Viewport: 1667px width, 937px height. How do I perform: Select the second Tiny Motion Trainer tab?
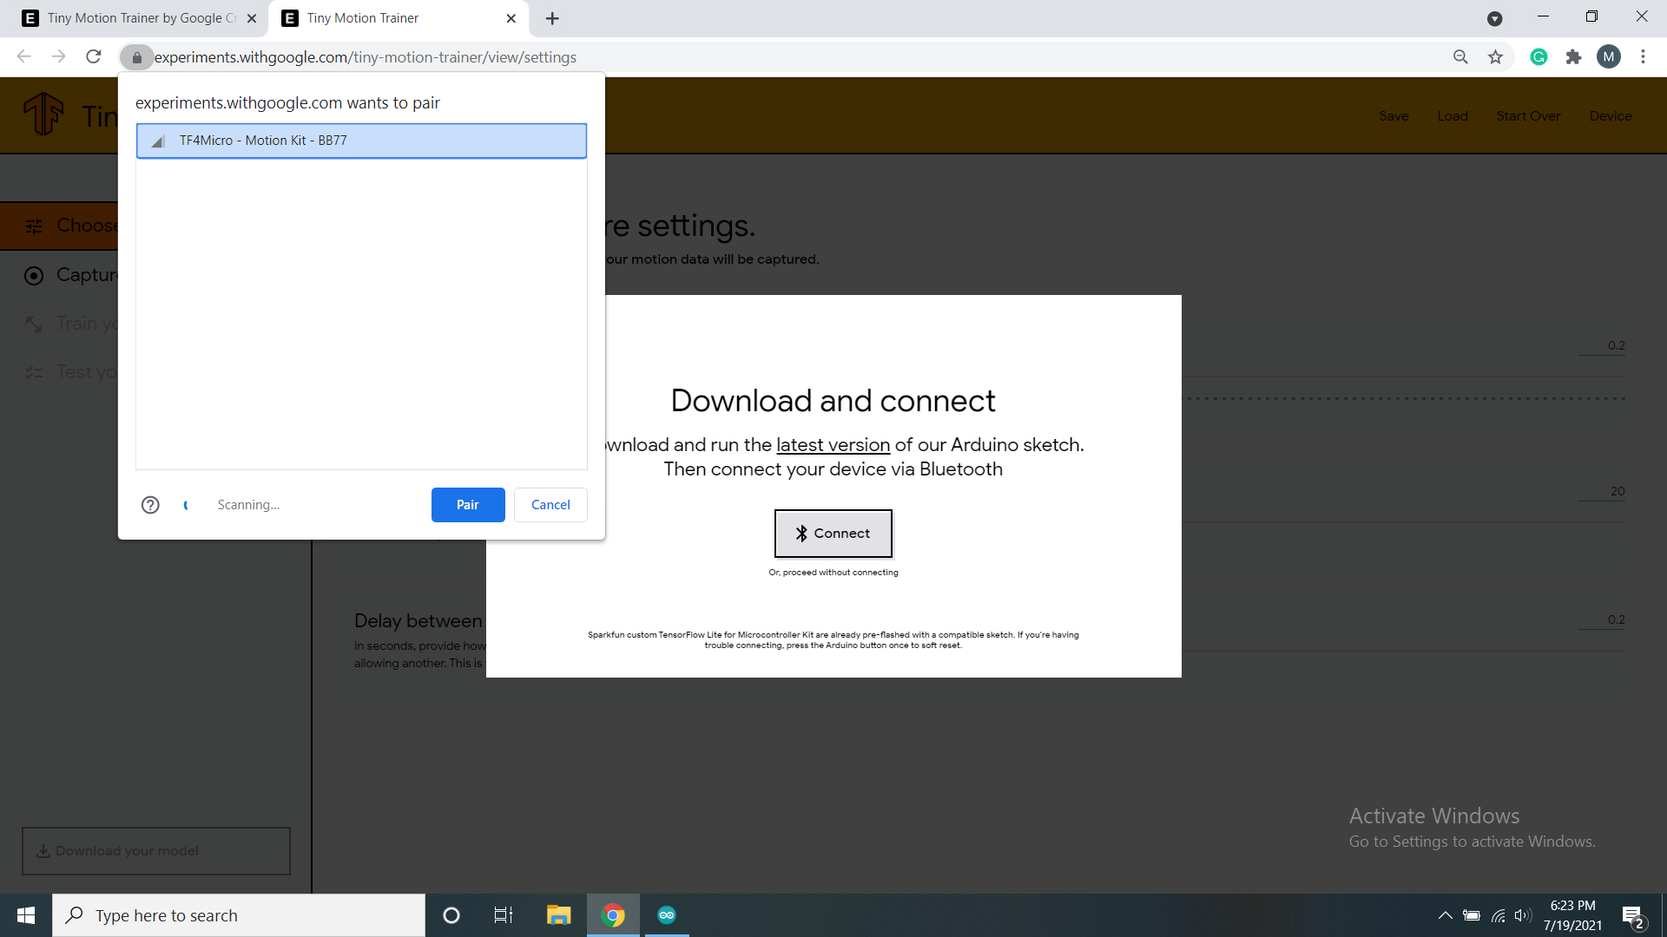tap(398, 18)
